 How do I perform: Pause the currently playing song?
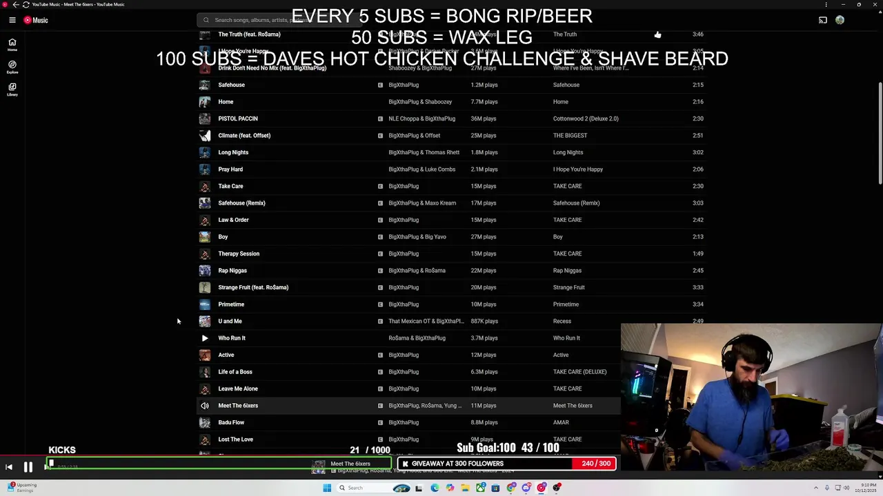pos(28,467)
